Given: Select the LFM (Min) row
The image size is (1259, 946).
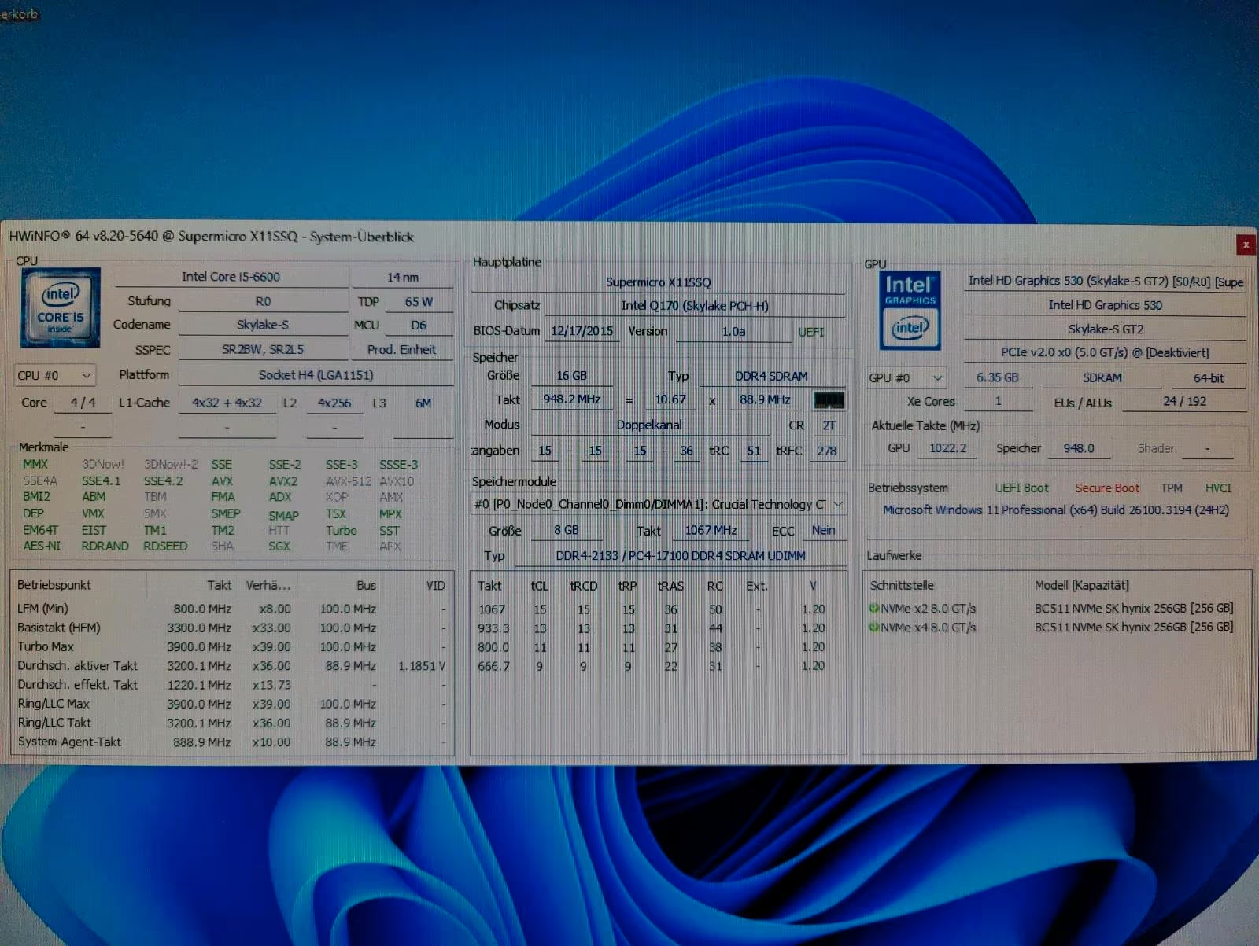Looking at the screenshot, I should click(x=233, y=609).
